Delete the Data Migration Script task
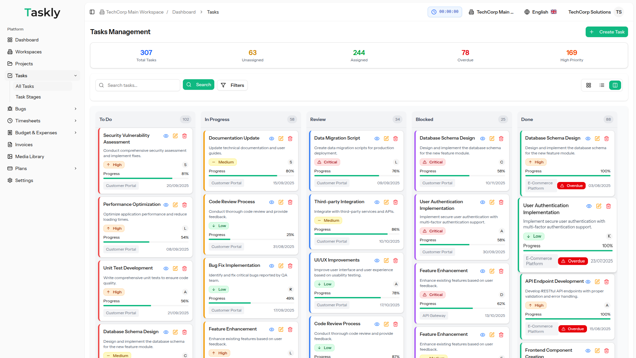 [x=396, y=139]
